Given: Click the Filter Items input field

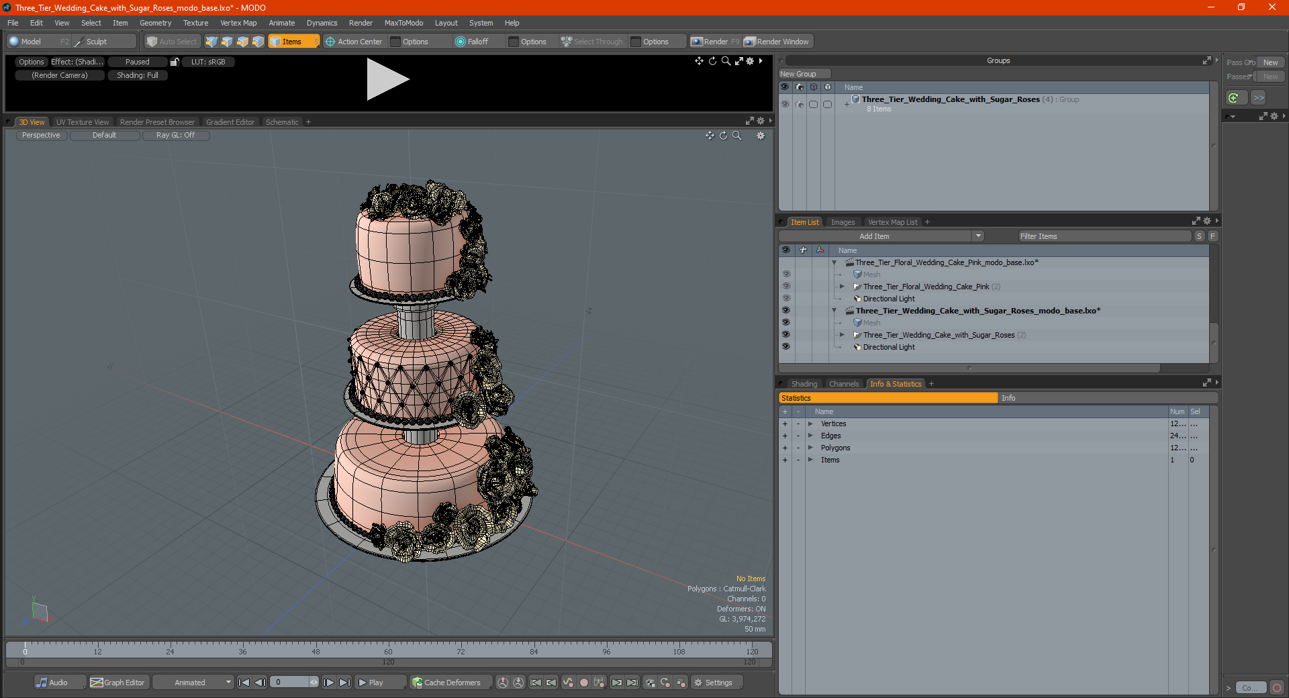Looking at the screenshot, I should pyautogui.click(x=1104, y=236).
